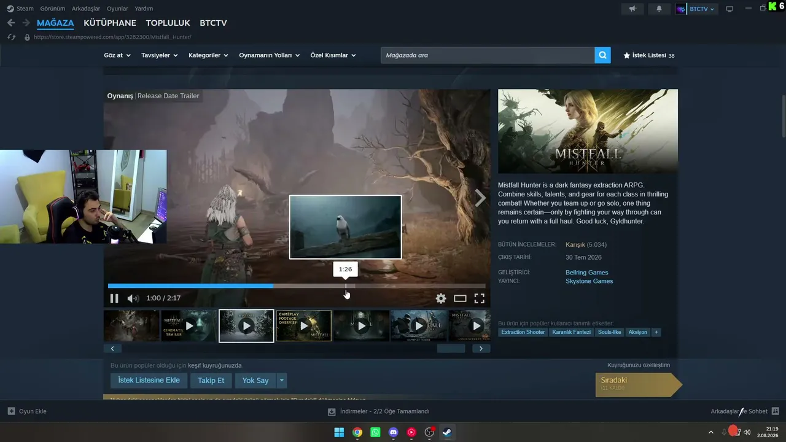
Task: Select the Souls-like tag
Action: tap(610, 332)
